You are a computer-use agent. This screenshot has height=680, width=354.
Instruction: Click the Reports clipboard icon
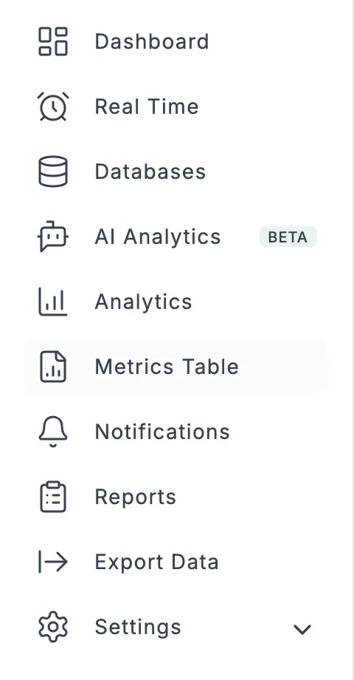pos(53,497)
